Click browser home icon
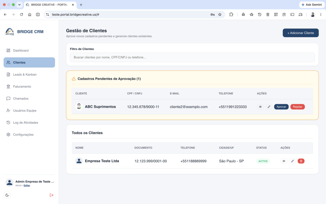Image resolution: width=326 pixels, height=204 pixels. (x=30, y=15)
